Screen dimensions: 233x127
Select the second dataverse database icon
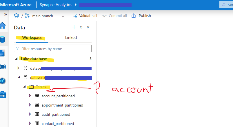click(x=26, y=77)
